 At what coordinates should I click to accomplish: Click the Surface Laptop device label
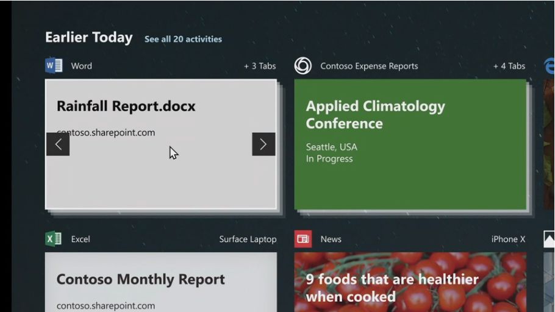coord(248,239)
